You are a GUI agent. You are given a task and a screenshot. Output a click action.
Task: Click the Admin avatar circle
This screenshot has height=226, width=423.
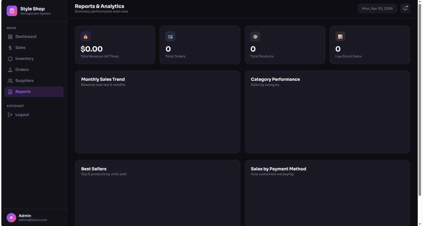point(11,217)
